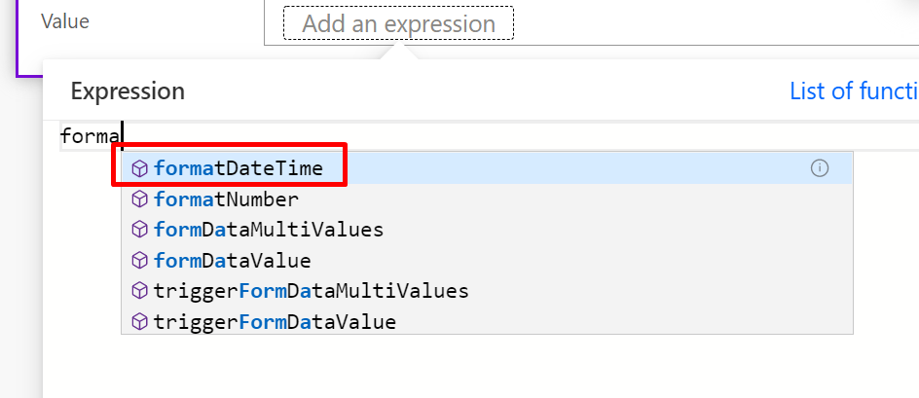This screenshot has width=919, height=398.
Task: Open the List of functions link
Action: coord(854,91)
